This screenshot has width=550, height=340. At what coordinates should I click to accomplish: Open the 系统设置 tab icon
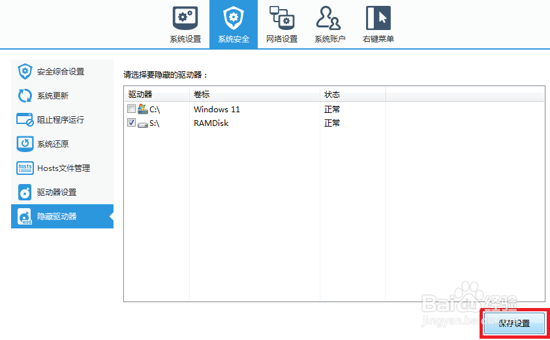[185, 18]
